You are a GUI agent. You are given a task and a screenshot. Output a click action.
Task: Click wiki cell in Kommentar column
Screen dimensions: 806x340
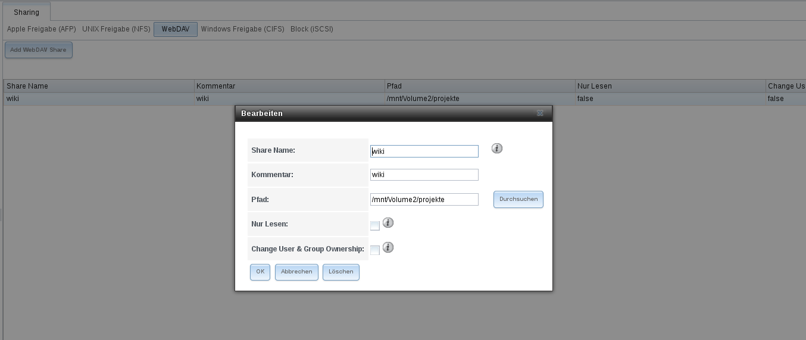coord(290,99)
